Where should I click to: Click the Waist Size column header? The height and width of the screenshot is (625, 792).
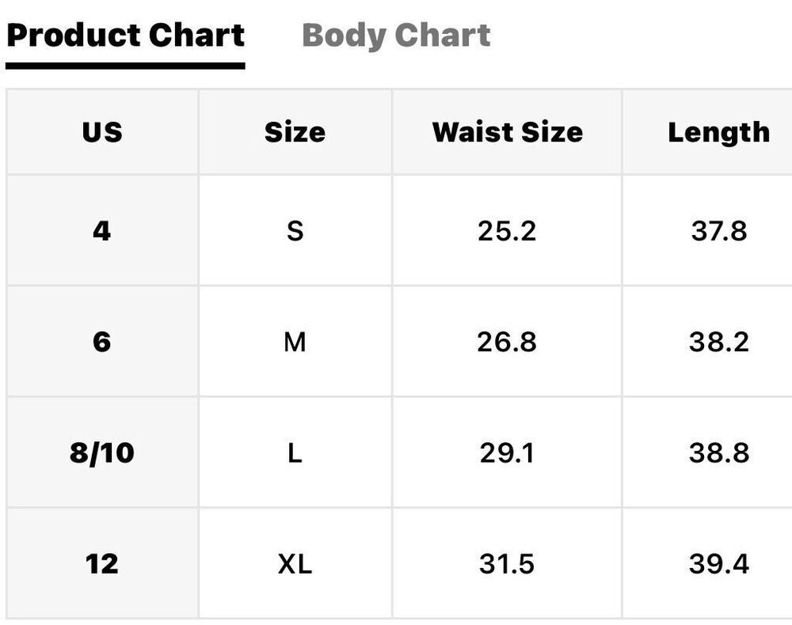pos(507,132)
